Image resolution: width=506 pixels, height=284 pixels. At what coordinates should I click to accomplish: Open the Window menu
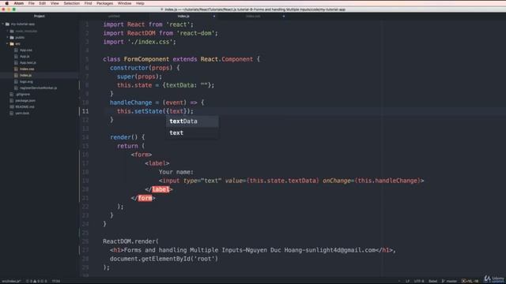(124, 3)
